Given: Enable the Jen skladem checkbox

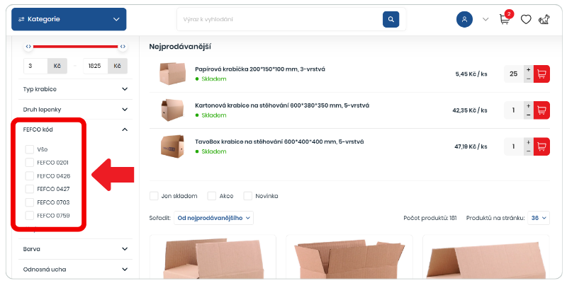Looking at the screenshot, I should pos(154,196).
